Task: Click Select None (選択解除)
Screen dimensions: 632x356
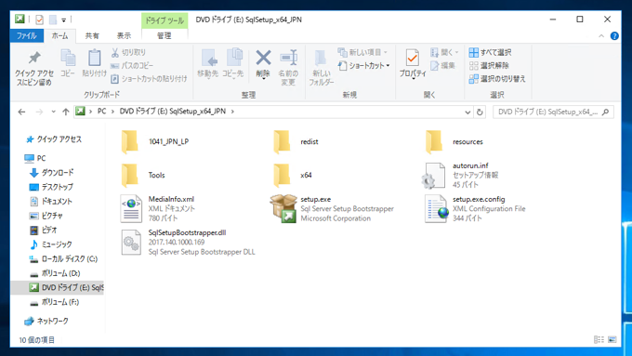Action: click(x=489, y=65)
